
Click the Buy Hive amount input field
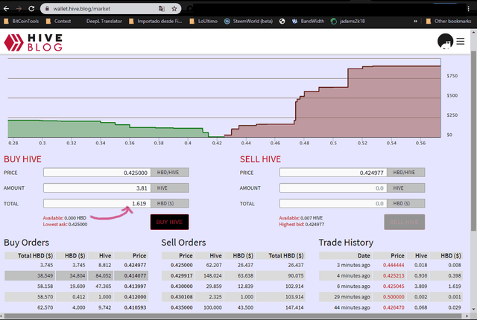point(97,188)
